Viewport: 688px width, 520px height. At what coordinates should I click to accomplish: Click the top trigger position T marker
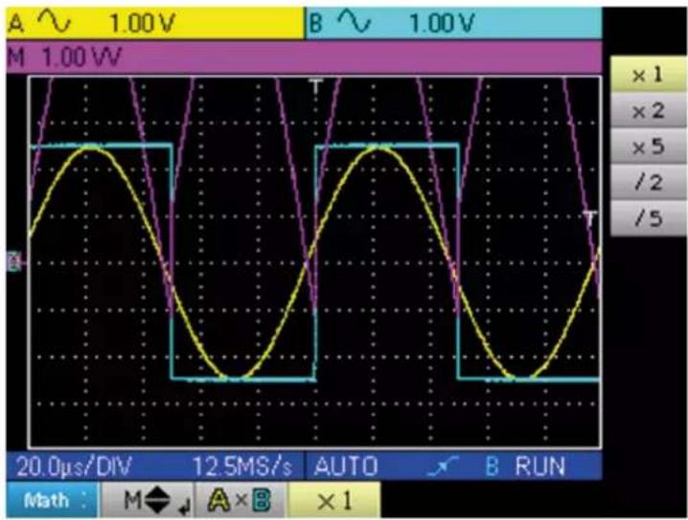pos(315,86)
